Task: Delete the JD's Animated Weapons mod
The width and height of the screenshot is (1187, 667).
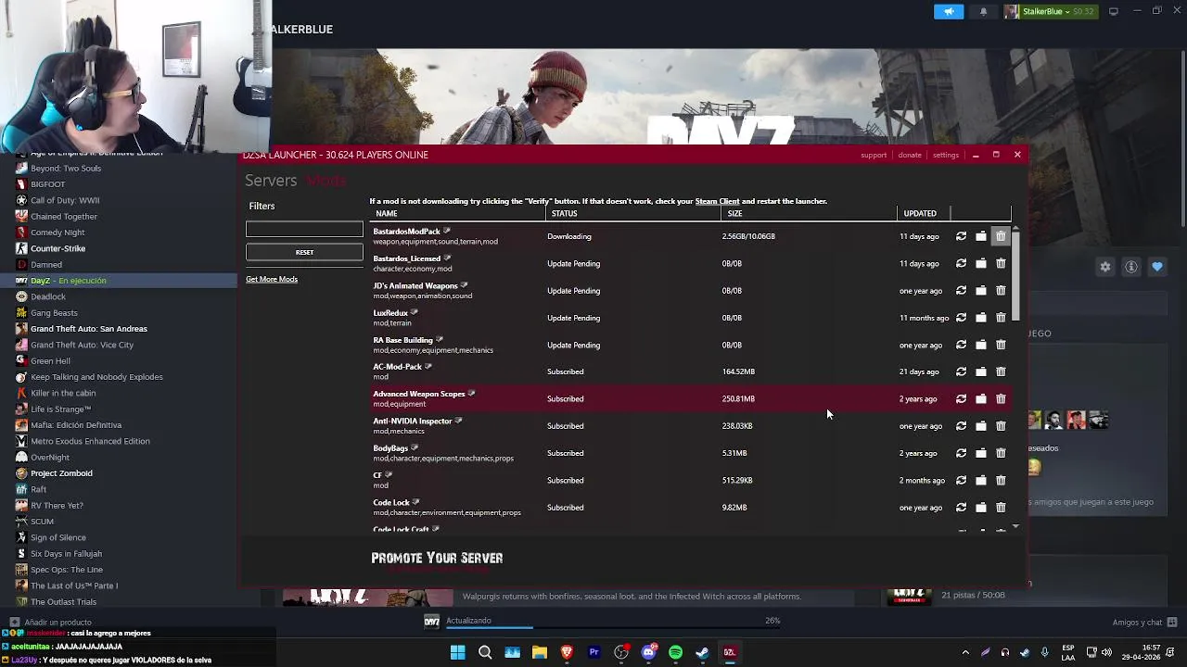Action: pos(1001,291)
